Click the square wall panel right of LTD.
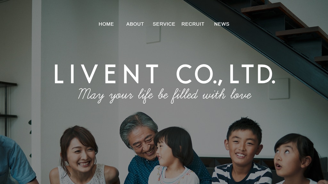 [x=279, y=89]
